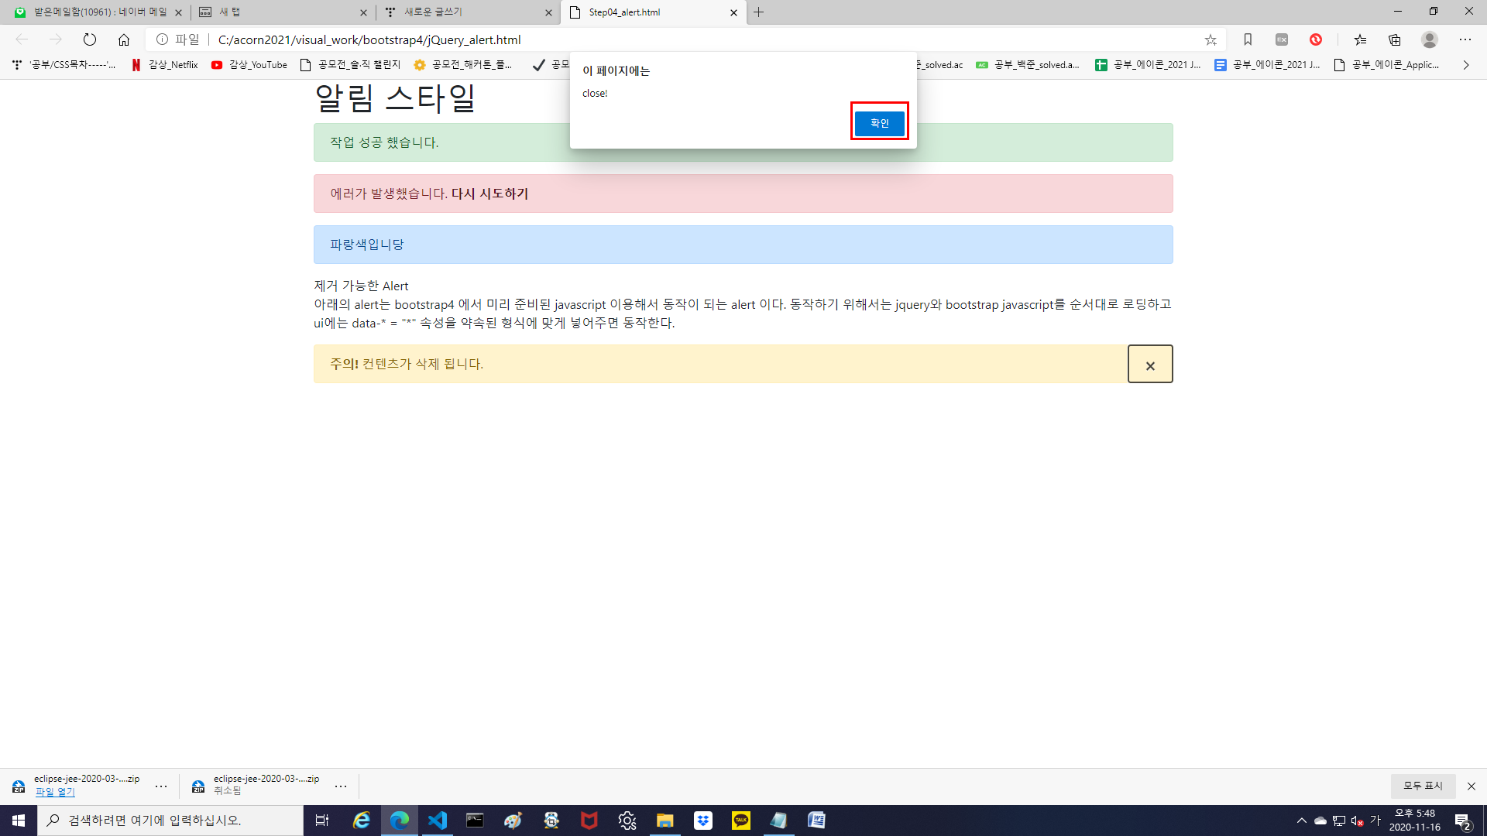
Task: Open the collections icon
Action: [x=1395, y=39]
